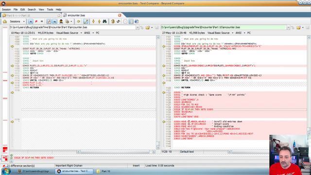
Task: Click 21 difference section(s) status text
Action: click(x=20, y=166)
